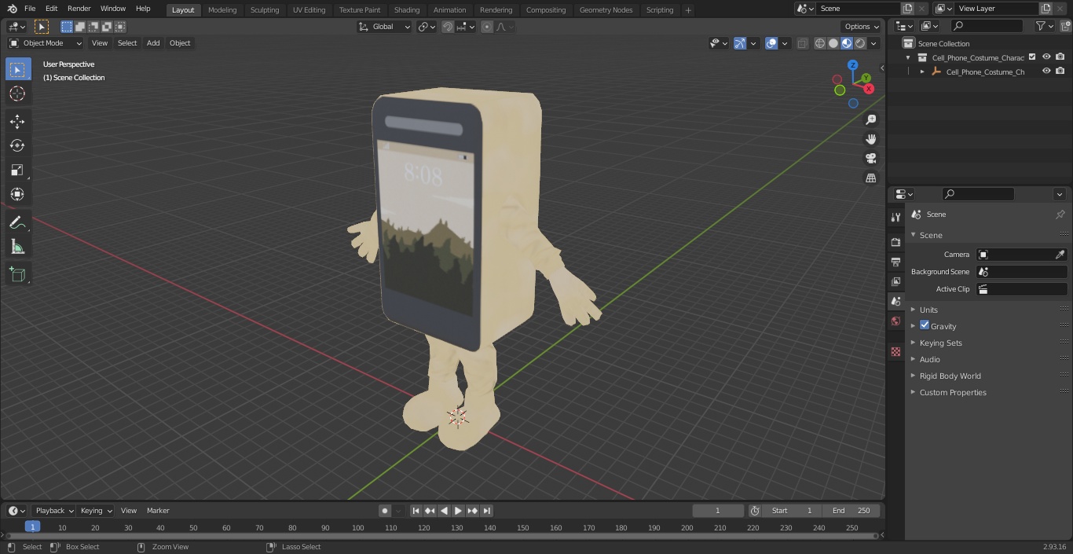Open the Playback dropdown in timeline
Screen dimensions: 1073x554
54,511
